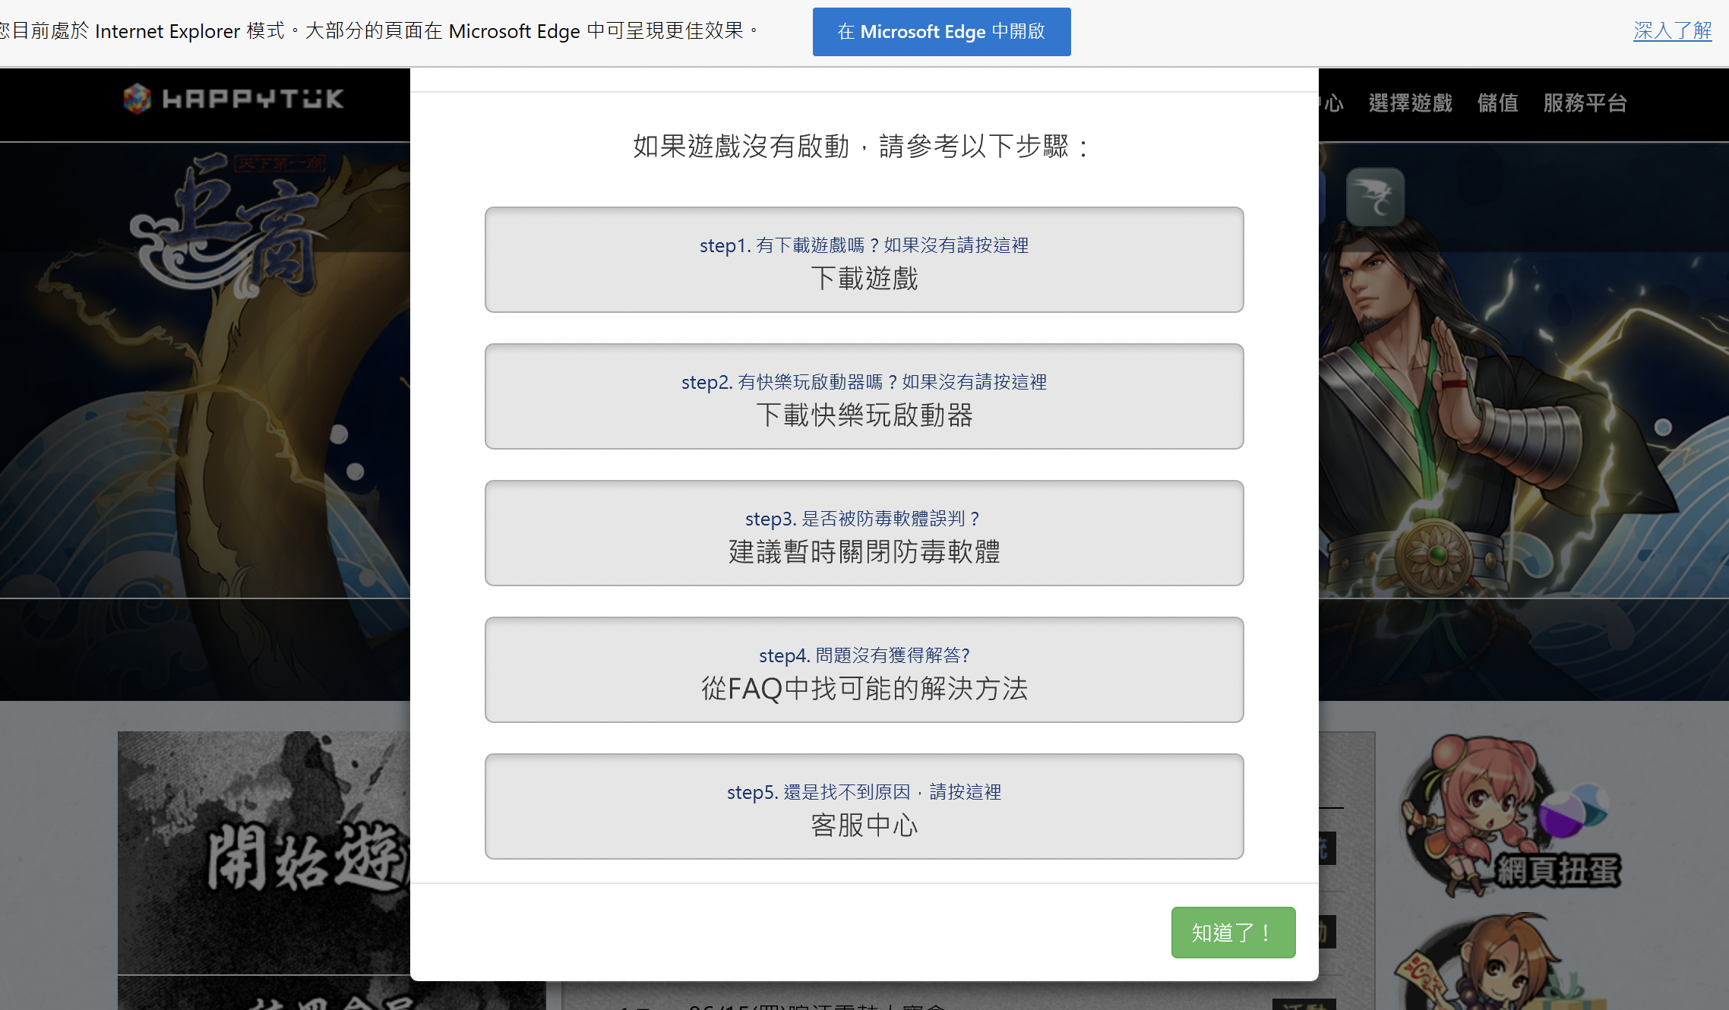The width and height of the screenshot is (1729, 1010).
Task: Open step5 客服中心 button
Action: click(864, 806)
